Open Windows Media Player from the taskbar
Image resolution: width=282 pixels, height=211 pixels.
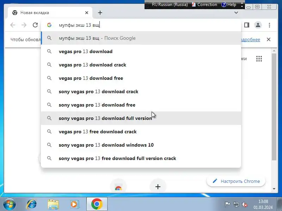pos(74,204)
